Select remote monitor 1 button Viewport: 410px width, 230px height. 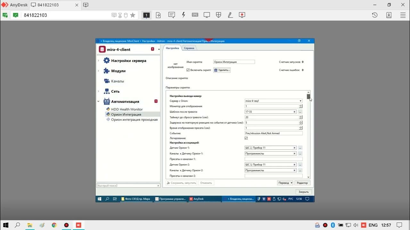(x=146, y=15)
